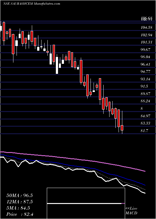Screen dimensions: 156x219
Task: Click the NSE SAURASHCEM MunafaSutra.com title text
Action: (x=32, y=4)
